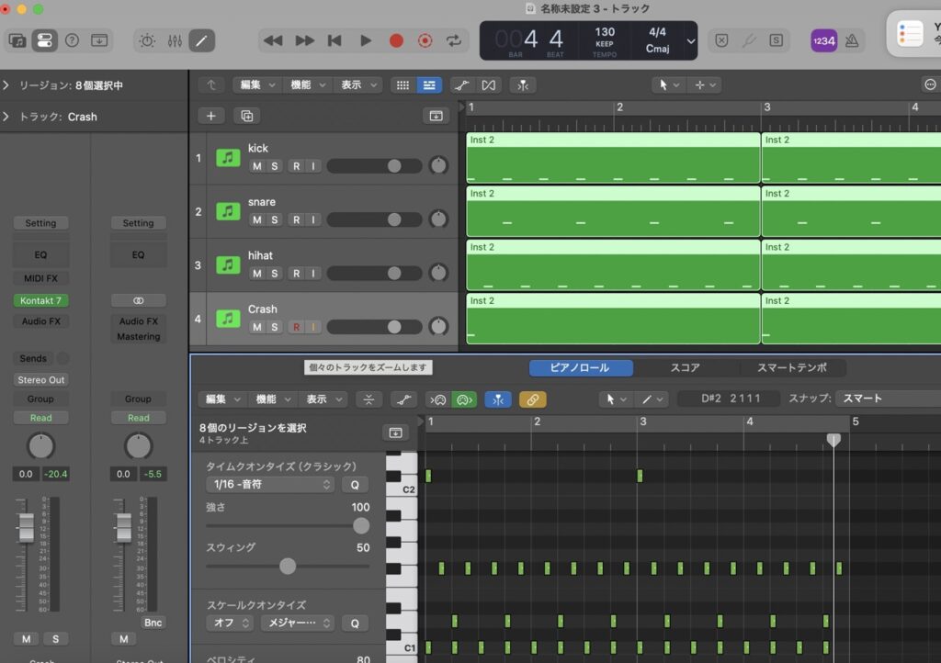Toggle record enable on hihat track
941x663 pixels.
click(296, 274)
